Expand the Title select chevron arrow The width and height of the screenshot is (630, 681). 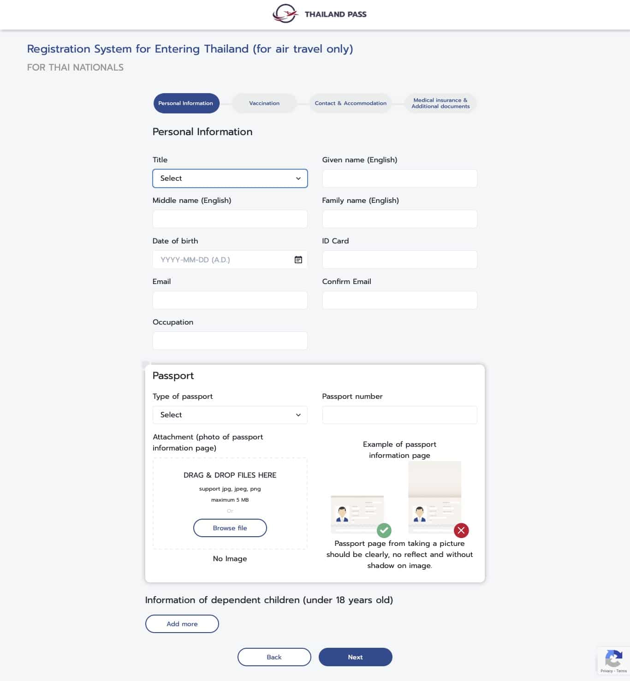point(298,178)
